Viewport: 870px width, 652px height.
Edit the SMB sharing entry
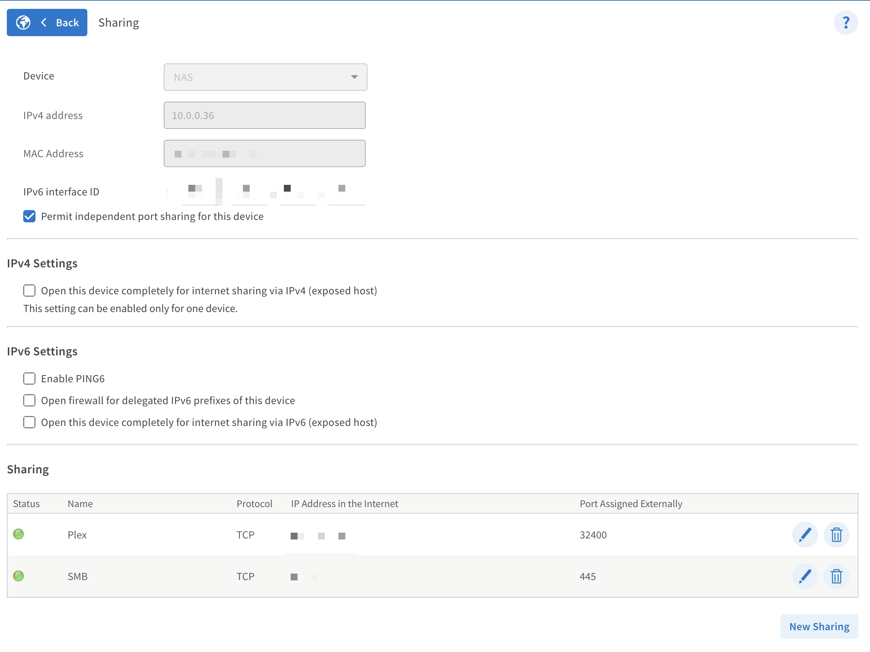point(804,576)
